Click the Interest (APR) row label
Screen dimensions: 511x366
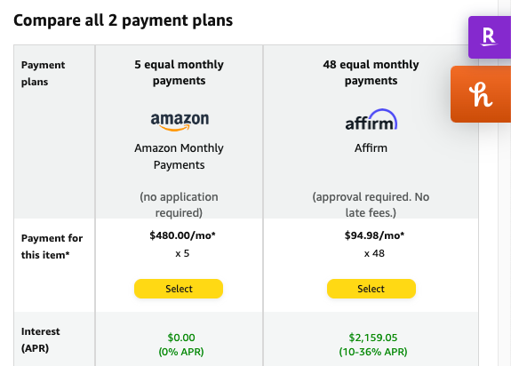(40, 339)
